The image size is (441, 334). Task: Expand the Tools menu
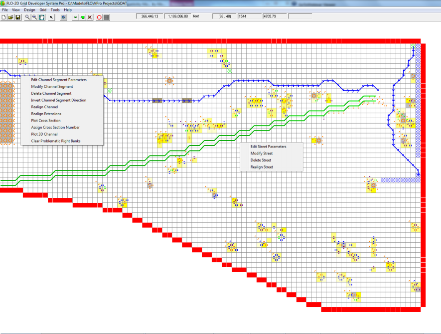tap(55, 9)
